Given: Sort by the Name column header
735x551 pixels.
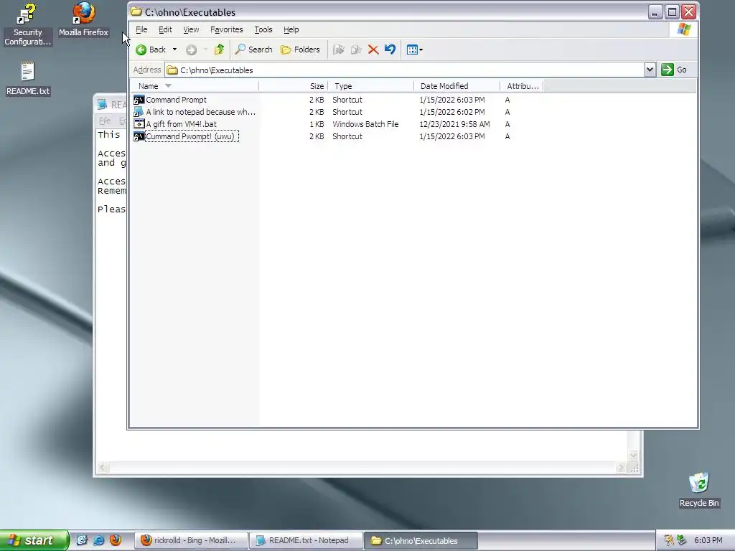Looking at the screenshot, I should tap(194, 86).
